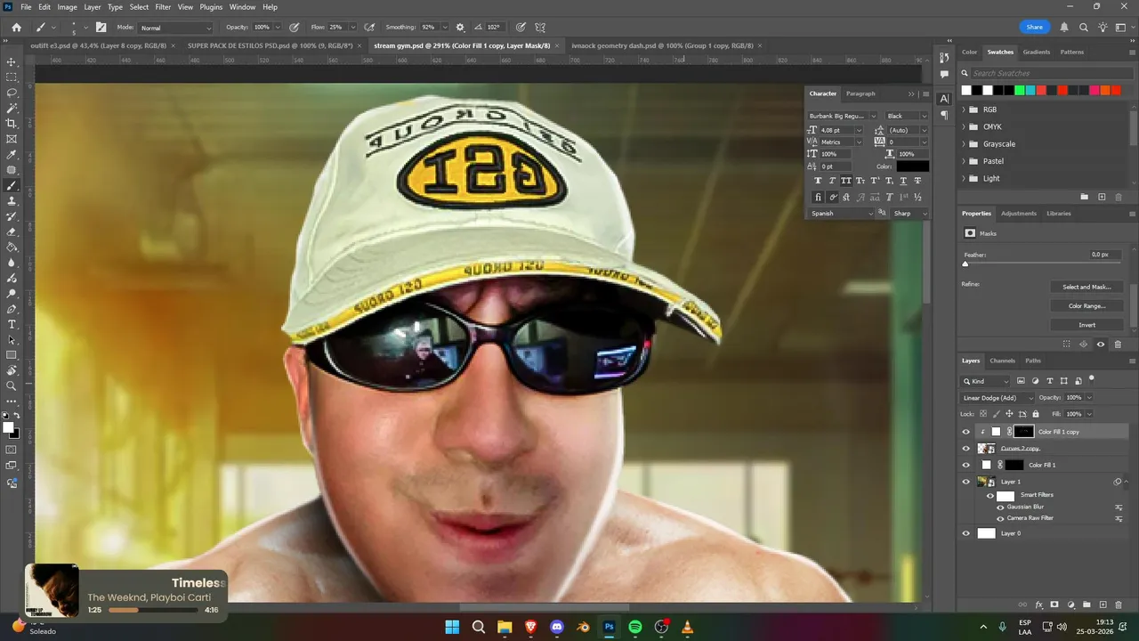Select the Crop tool
The image size is (1139, 641).
(12, 124)
